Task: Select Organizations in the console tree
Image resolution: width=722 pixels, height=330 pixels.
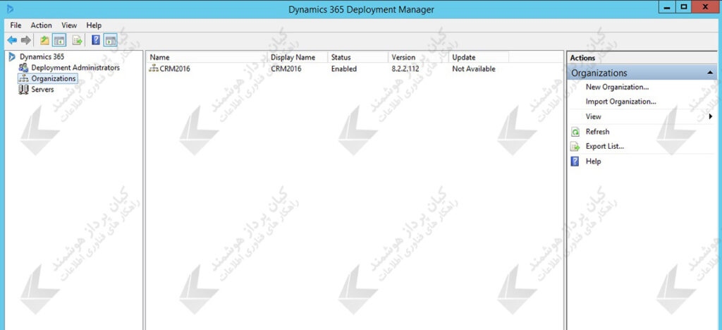Action: 54,79
